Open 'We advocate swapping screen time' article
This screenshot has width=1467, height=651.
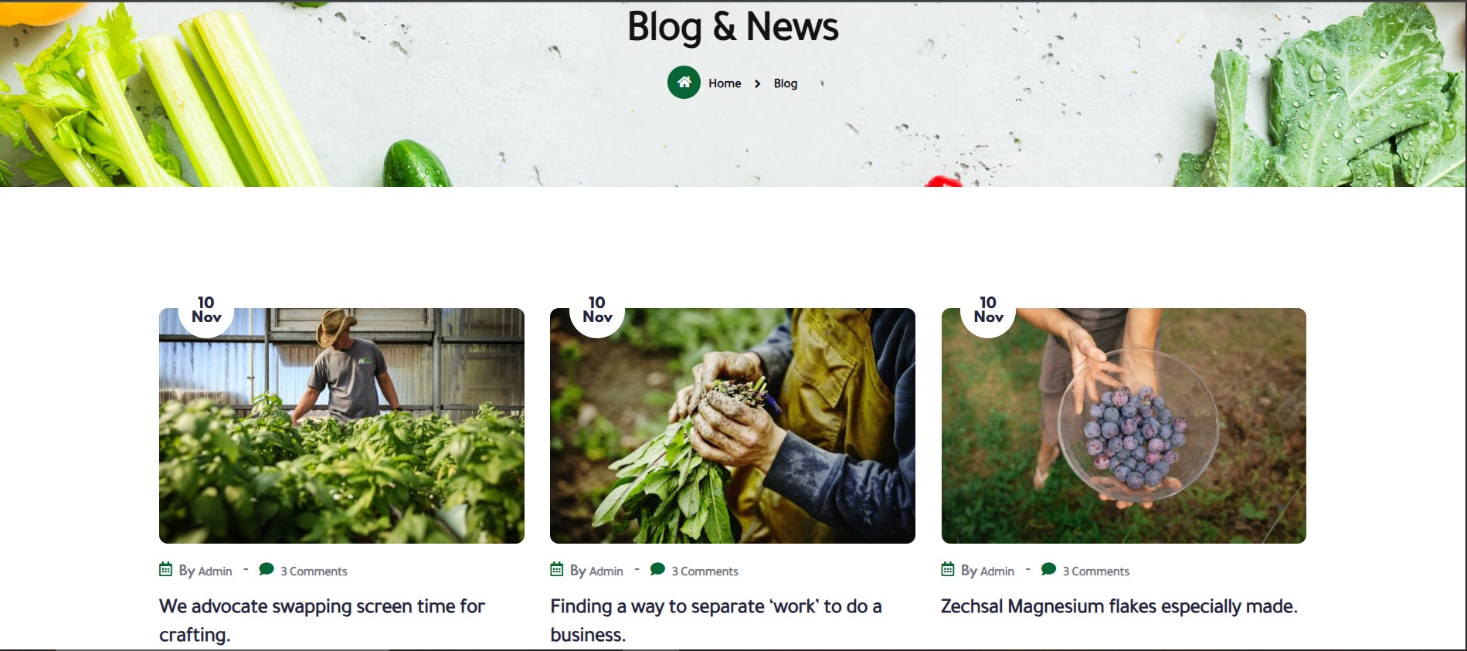(x=322, y=620)
